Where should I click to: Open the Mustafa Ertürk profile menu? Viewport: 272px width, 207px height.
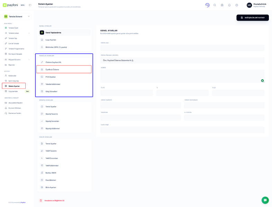click(256, 5)
